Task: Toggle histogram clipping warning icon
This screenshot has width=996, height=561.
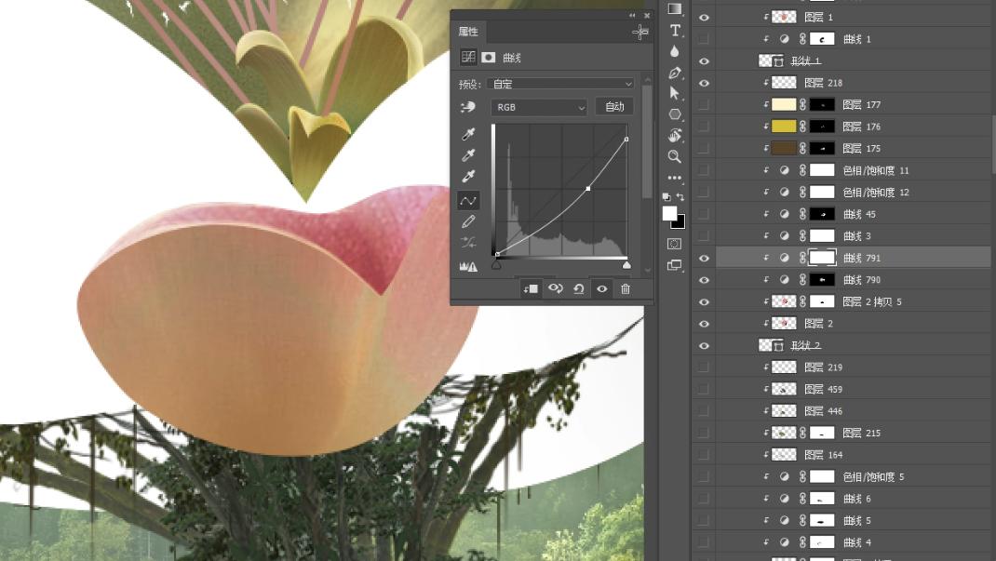Action: tap(468, 266)
